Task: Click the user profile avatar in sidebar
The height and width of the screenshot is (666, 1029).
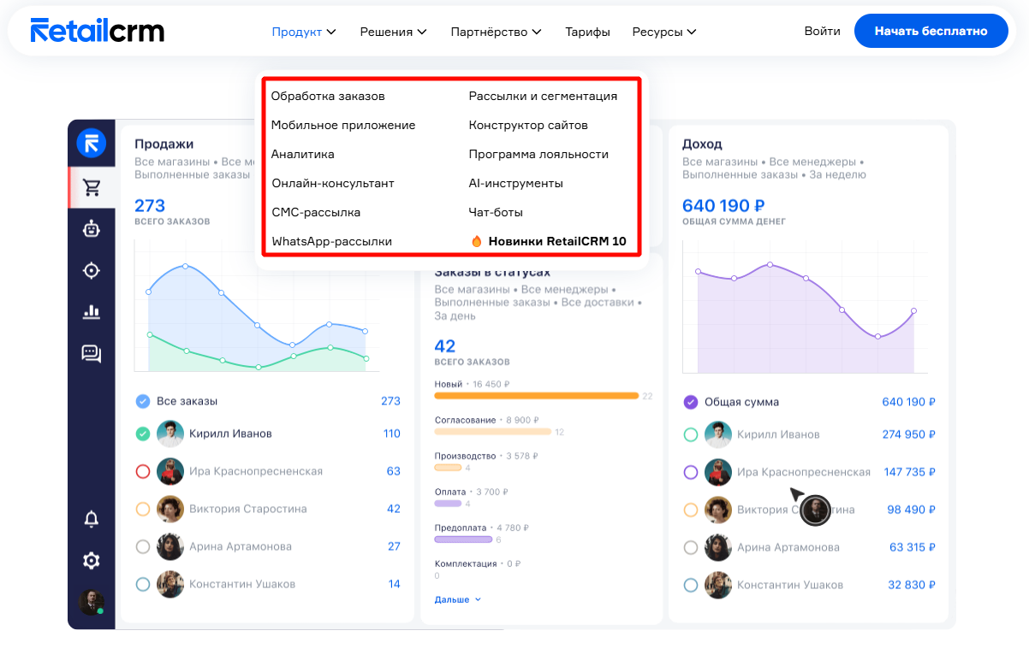Action: pos(91,602)
